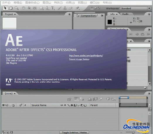Select the Eraser tool
The width and height of the screenshot is (153, 134).
[70, 8]
